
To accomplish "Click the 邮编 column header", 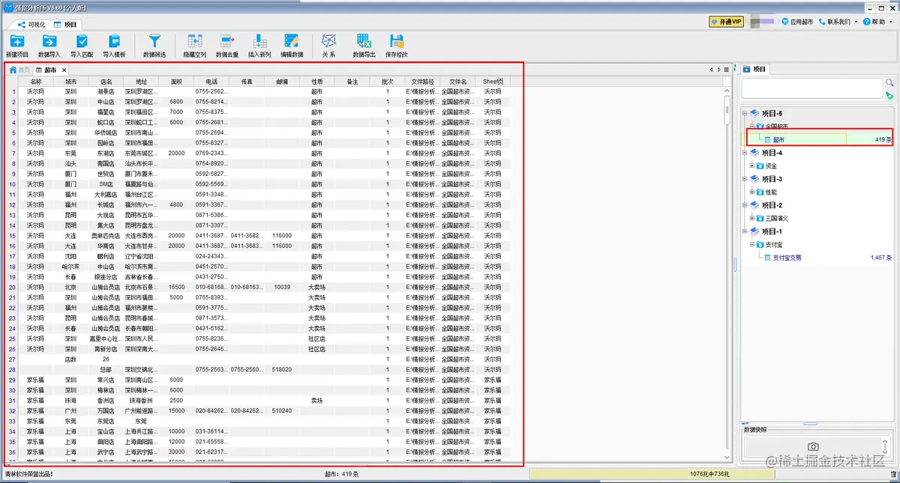I will coord(282,81).
